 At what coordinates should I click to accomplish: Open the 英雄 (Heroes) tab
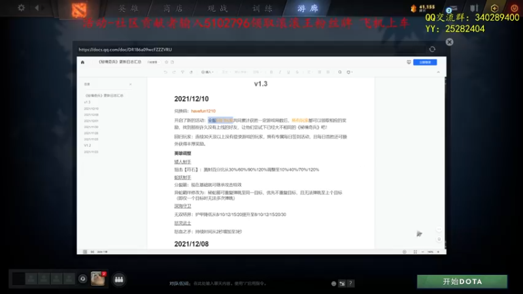click(x=128, y=8)
